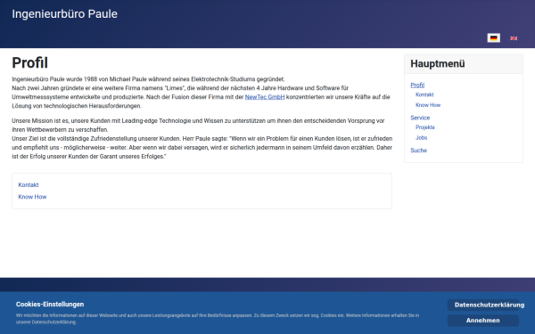Image resolution: width=535 pixels, height=334 pixels.
Task: Switch language with the German flag icon
Action: coord(493,37)
